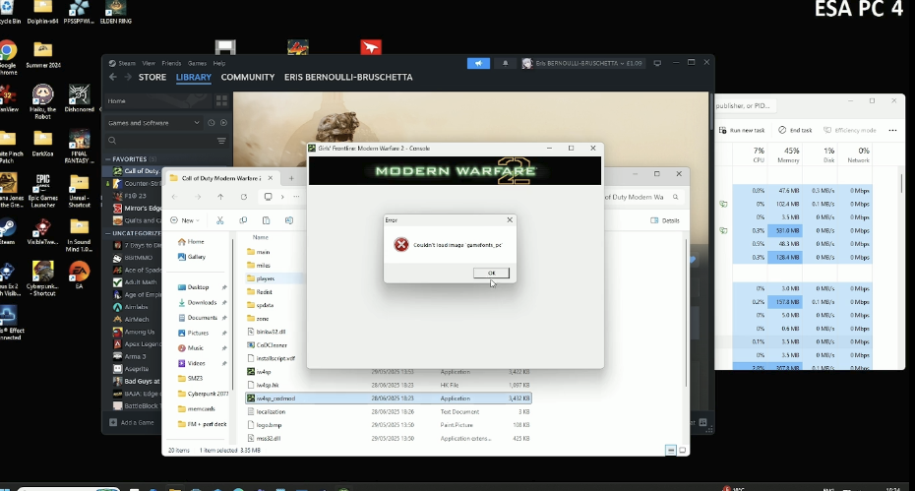Open a new tab in File Explorer
The height and width of the screenshot is (491, 915).
click(x=291, y=178)
